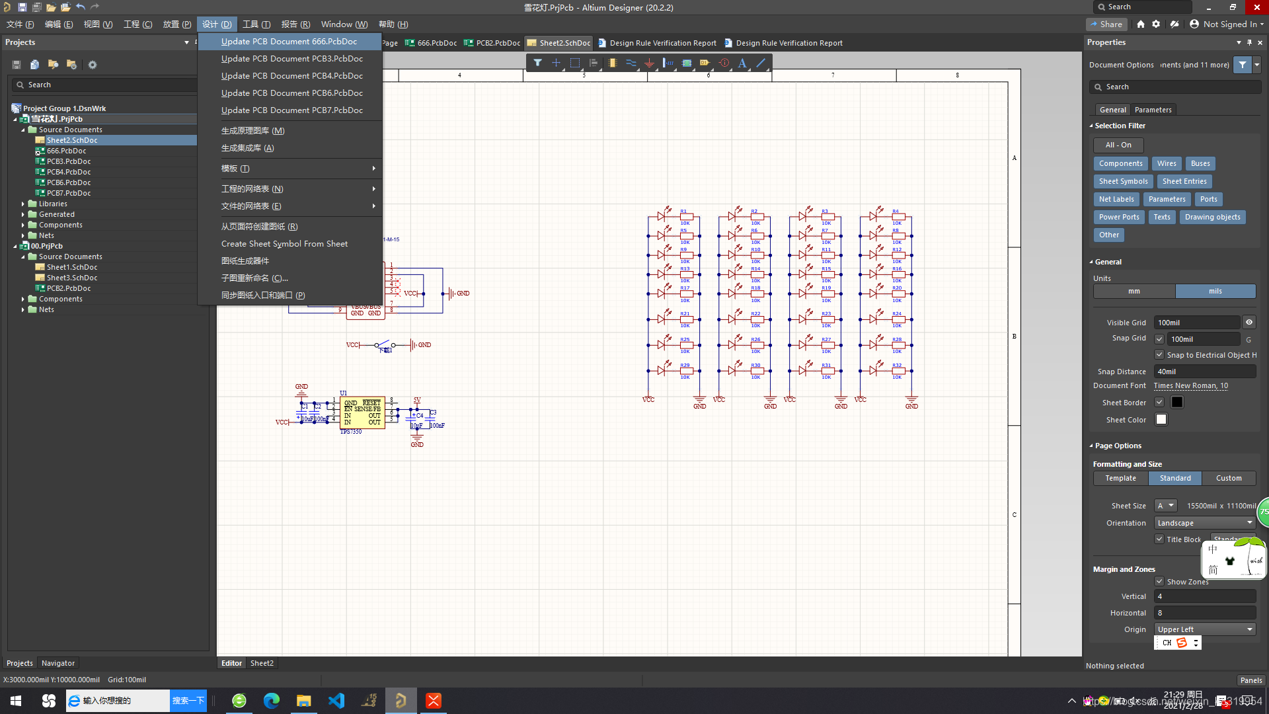Toggle the Show Zones checkbox
Viewport: 1269px width, 714px height.
1159,581
